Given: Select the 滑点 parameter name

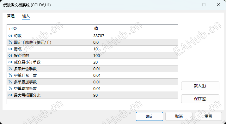Looking at the screenshot, I should point(18,49).
